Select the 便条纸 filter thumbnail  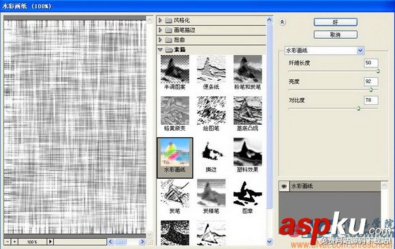point(211,70)
